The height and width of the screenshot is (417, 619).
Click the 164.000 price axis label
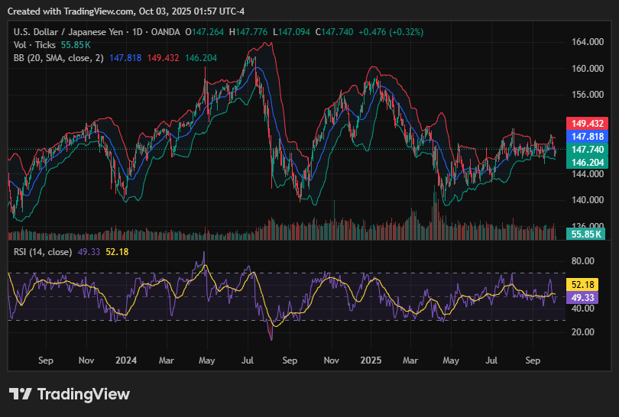pyautogui.click(x=587, y=42)
